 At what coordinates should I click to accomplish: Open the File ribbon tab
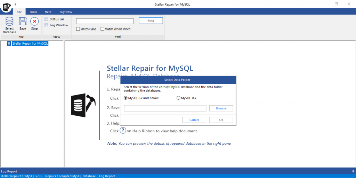click(19, 12)
